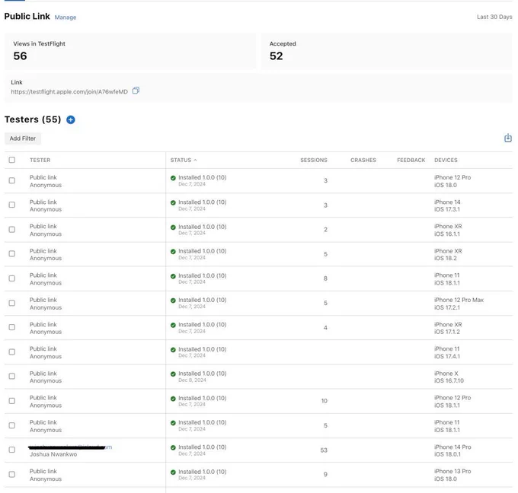Click the Testers (55) heading

click(33, 119)
